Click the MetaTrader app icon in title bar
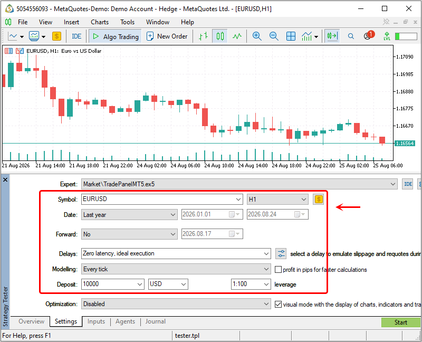 pos(9,9)
